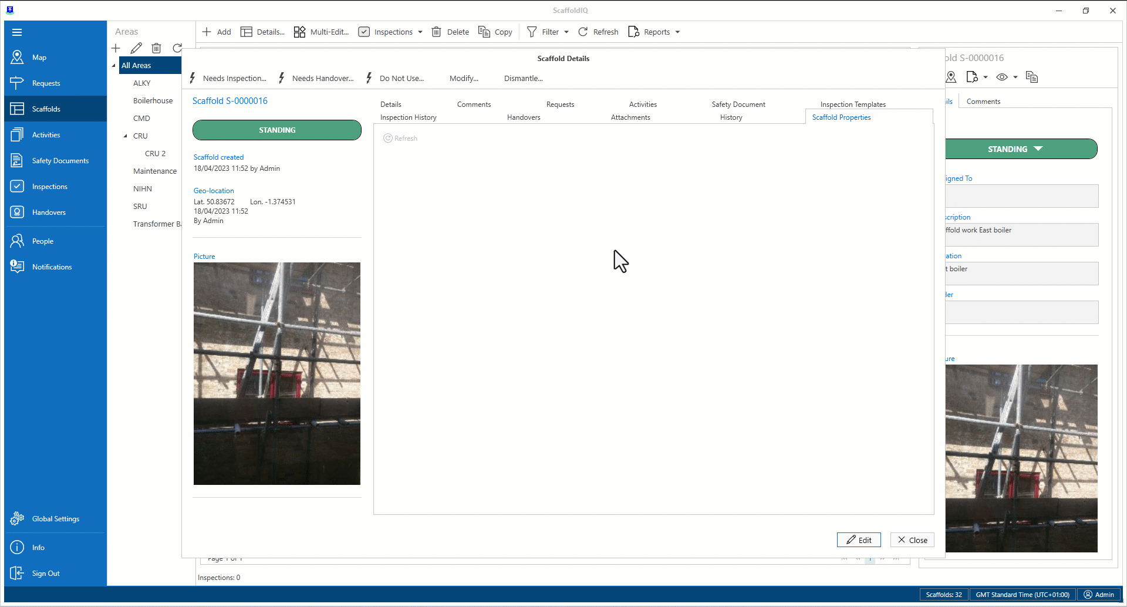Click the scaffold picture thumbnail
This screenshot has height=607, width=1127.
coord(277,373)
